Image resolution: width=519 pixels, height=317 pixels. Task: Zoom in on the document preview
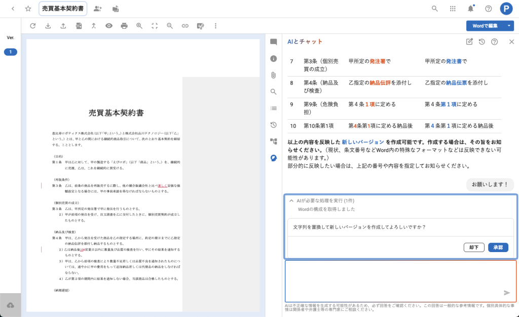tap(139, 25)
